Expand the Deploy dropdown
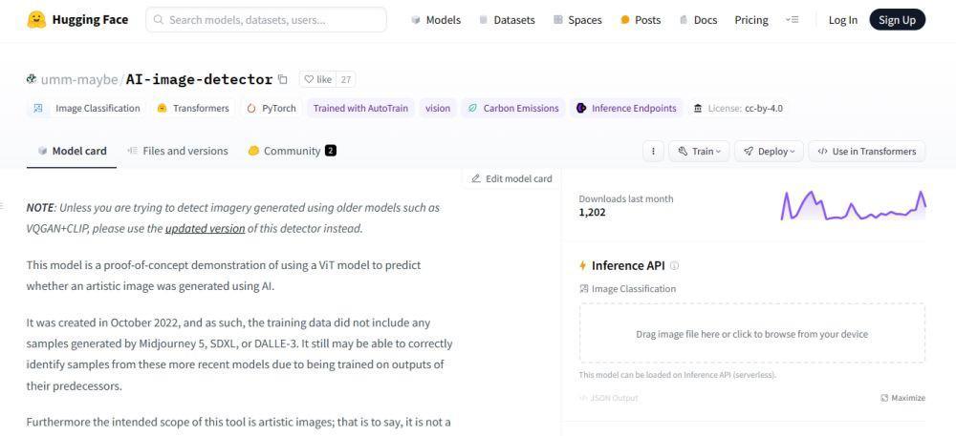956x436 pixels. pyautogui.click(x=769, y=152)
